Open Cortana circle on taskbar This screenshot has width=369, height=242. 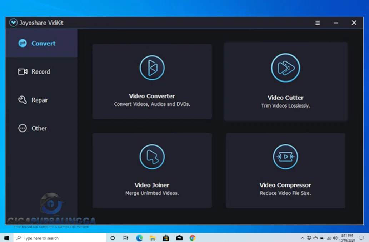[x=113, y=238]
